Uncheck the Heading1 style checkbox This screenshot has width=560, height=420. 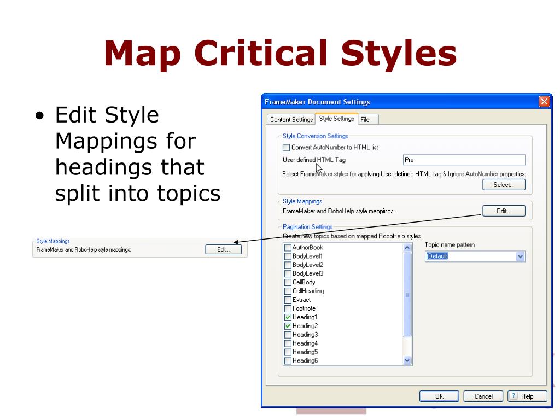[288, 317]
